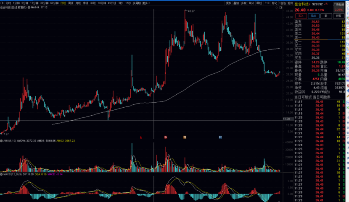Expand the 更多 periods dropdown
Viewport: 349px width, 202px height.
[145, 3]
